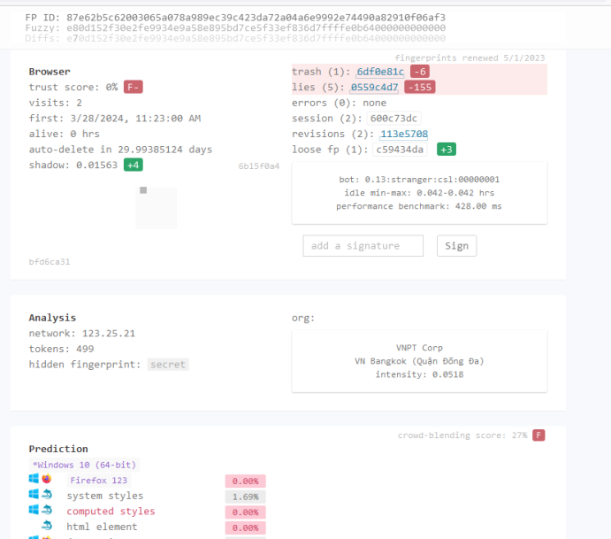Click the errors (0): none text
Image resolution: width=611 pixels, height=539 pixels.
(x=339, y=103)
